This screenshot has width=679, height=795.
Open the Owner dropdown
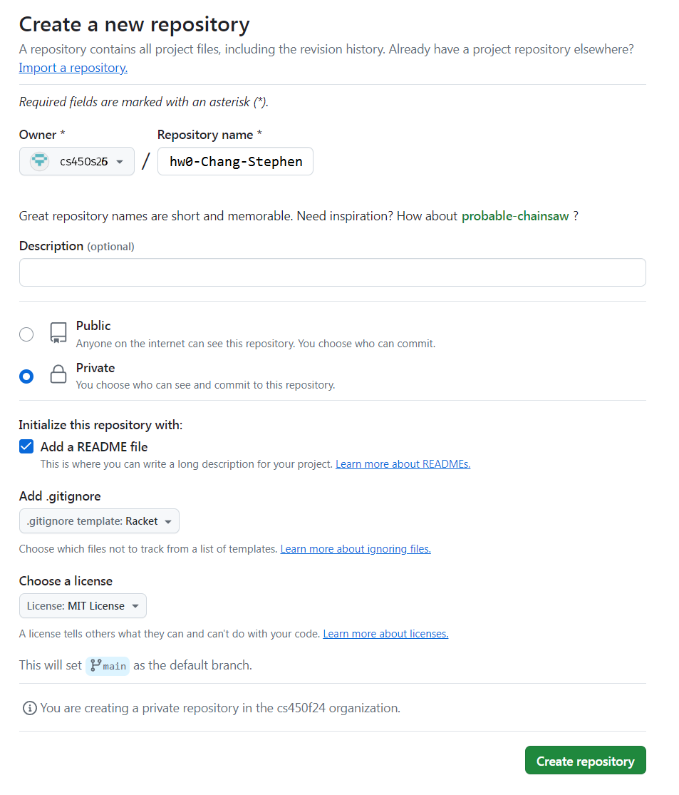77,162
